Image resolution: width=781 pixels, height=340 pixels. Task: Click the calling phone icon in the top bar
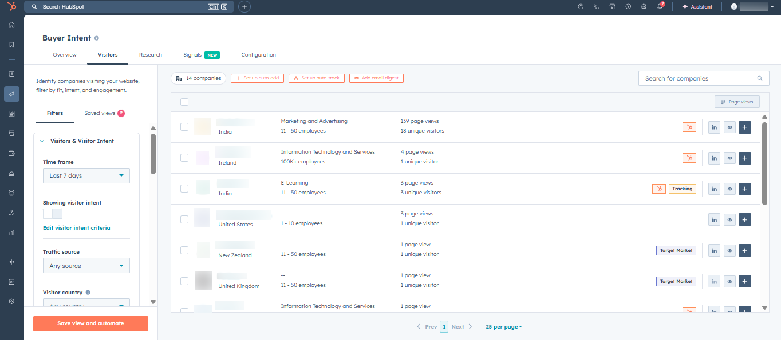pos(596,6)
